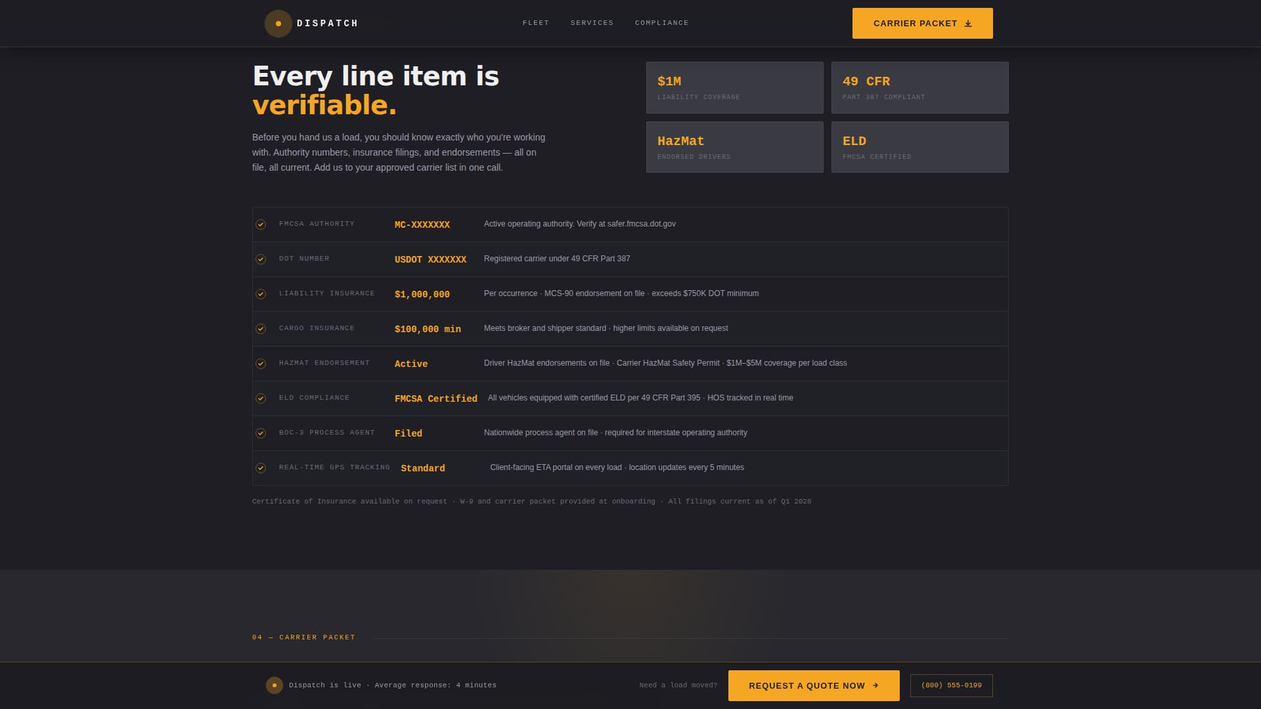Viewport: 1261px width, 709px height.
Task: Click the live status dot next to Dispatch
Action: 274,685
